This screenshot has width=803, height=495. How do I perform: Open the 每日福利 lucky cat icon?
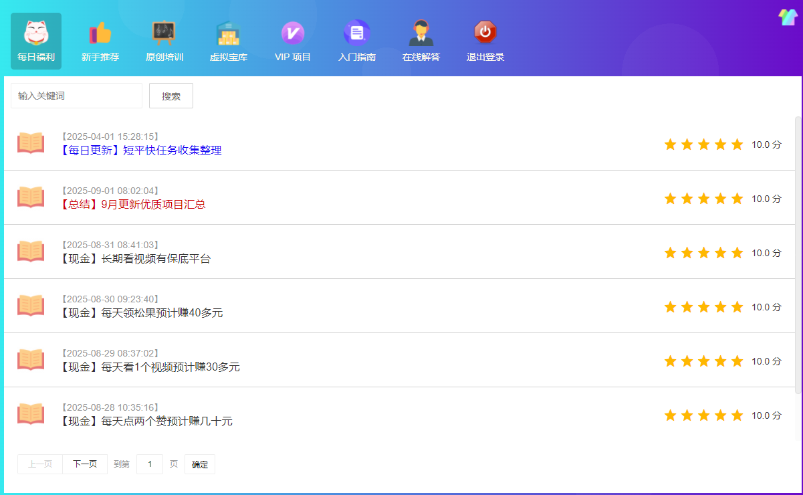[x=36, y=33]
